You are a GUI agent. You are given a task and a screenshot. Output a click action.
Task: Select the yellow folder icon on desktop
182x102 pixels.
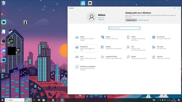(25, 23)
